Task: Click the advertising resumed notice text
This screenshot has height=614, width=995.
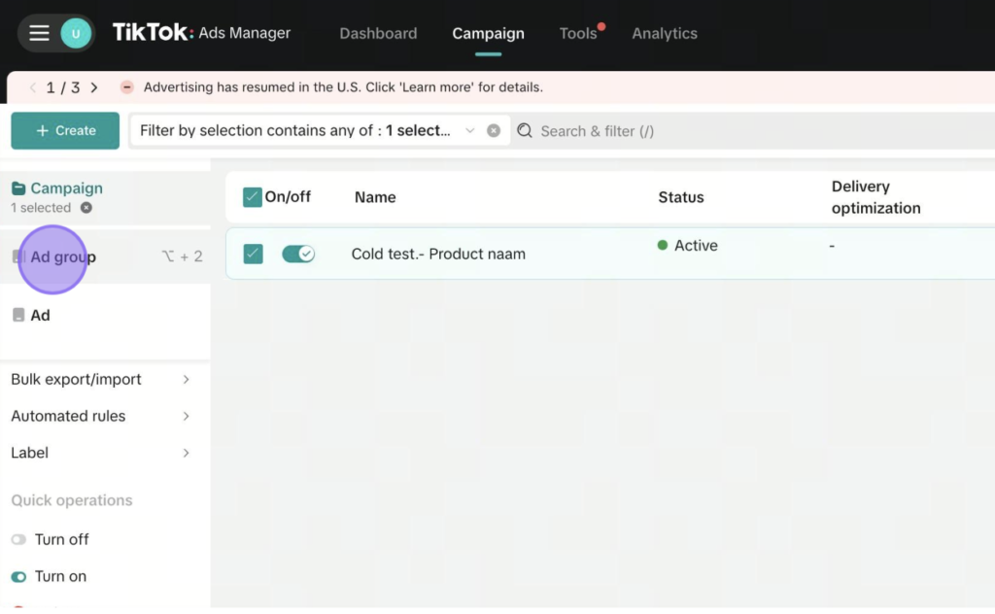Action: click(343, 86)
